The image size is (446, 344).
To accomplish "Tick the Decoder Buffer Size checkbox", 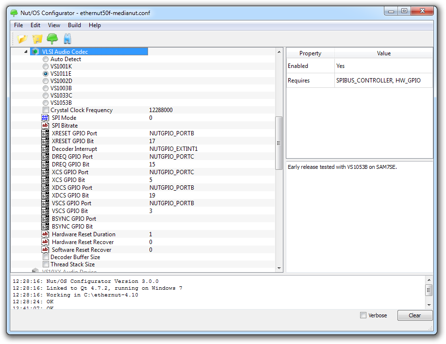I will [x=46, y=257].
